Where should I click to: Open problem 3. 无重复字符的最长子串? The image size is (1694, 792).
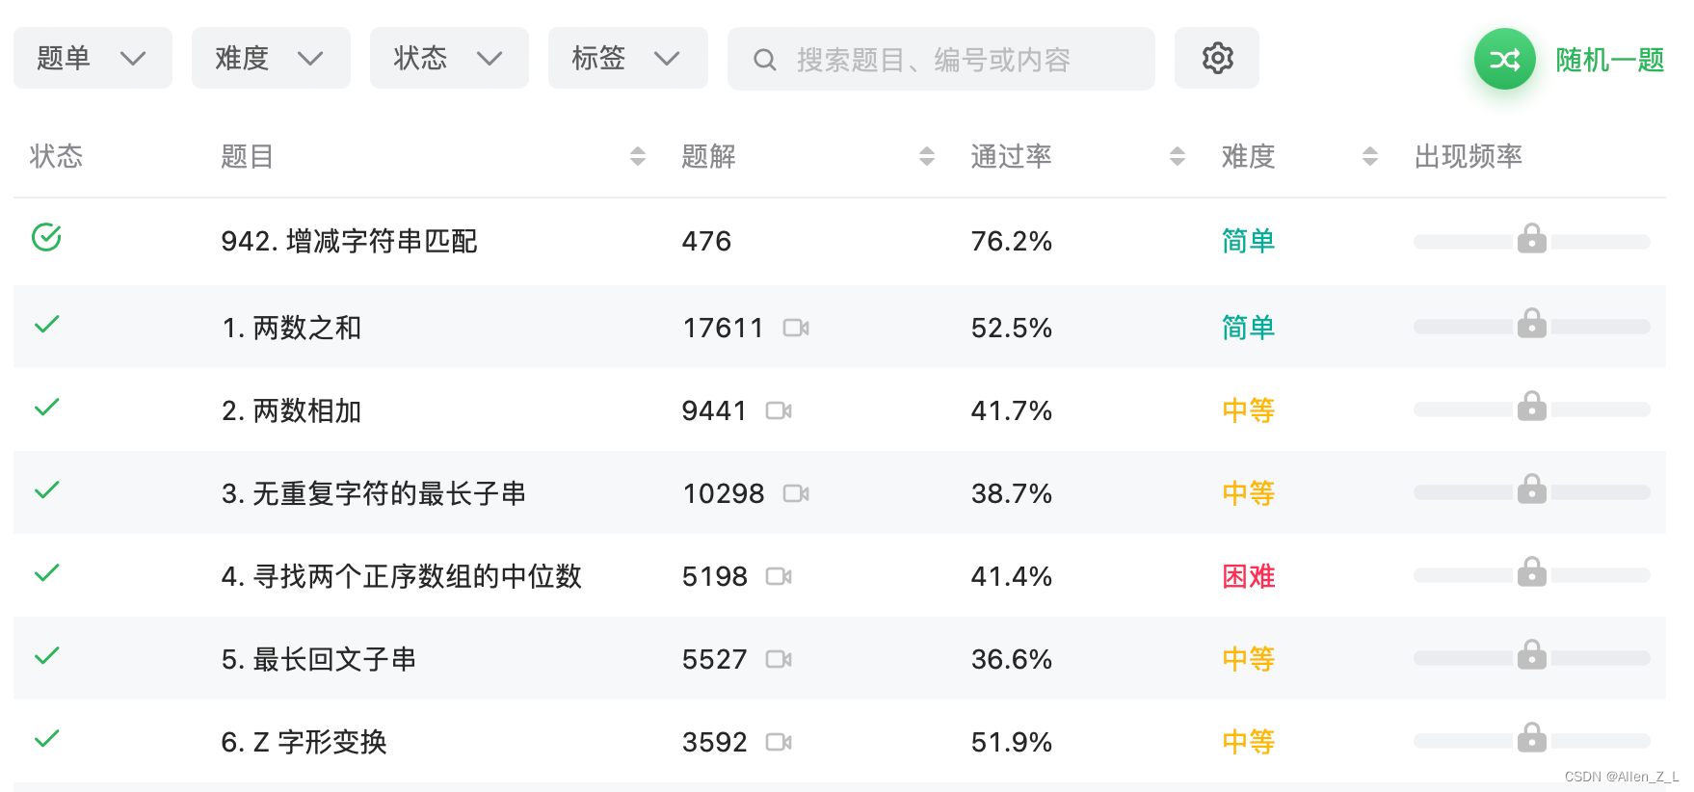point(374,493)
